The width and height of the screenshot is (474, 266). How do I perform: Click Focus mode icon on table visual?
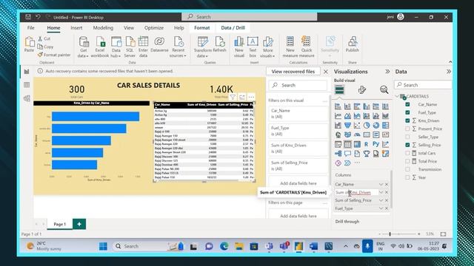click(x=242, y=97)
